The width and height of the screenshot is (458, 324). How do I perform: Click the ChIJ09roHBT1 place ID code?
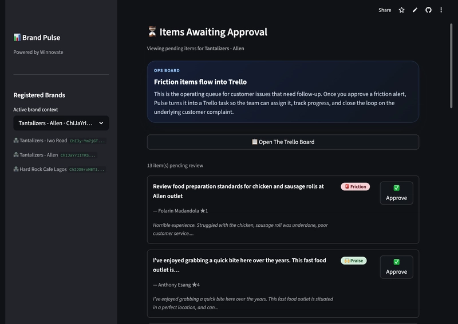pyautogui.click(x=87, y=170)
